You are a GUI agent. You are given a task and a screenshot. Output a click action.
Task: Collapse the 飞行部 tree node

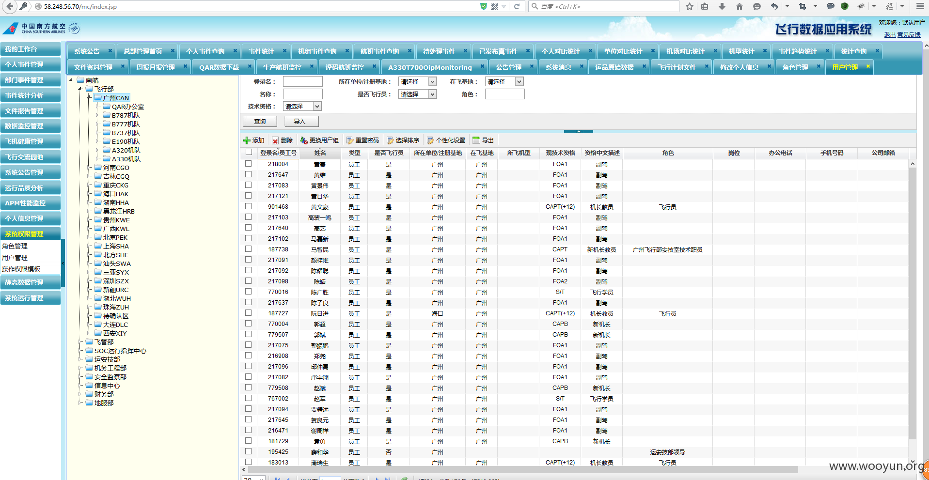pos(80,89)
